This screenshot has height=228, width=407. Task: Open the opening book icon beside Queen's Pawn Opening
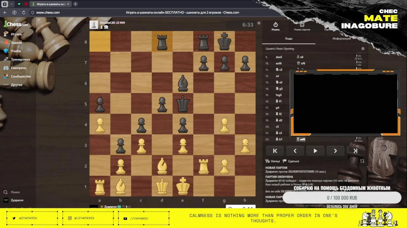point(363,49)
